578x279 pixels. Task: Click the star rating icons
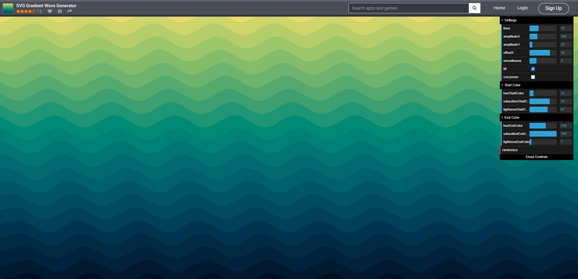[26, 12]
